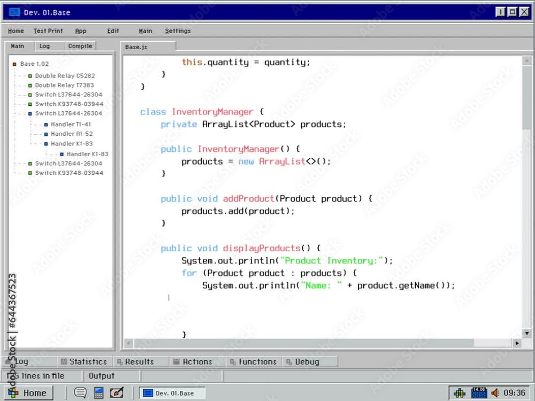Screen dimensions: 535x401
Task: Click the InventoryManager class name
Action: point(212,112)
